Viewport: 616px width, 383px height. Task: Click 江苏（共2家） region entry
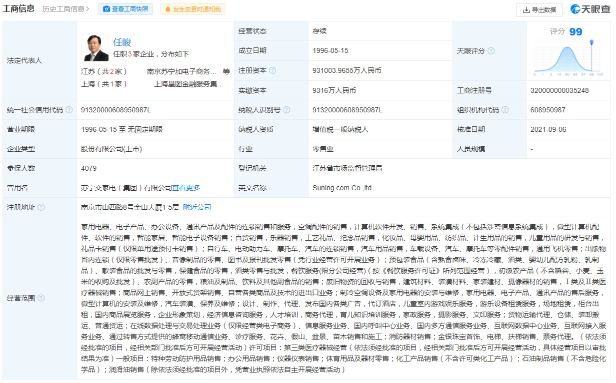click(x=104, y=71)
